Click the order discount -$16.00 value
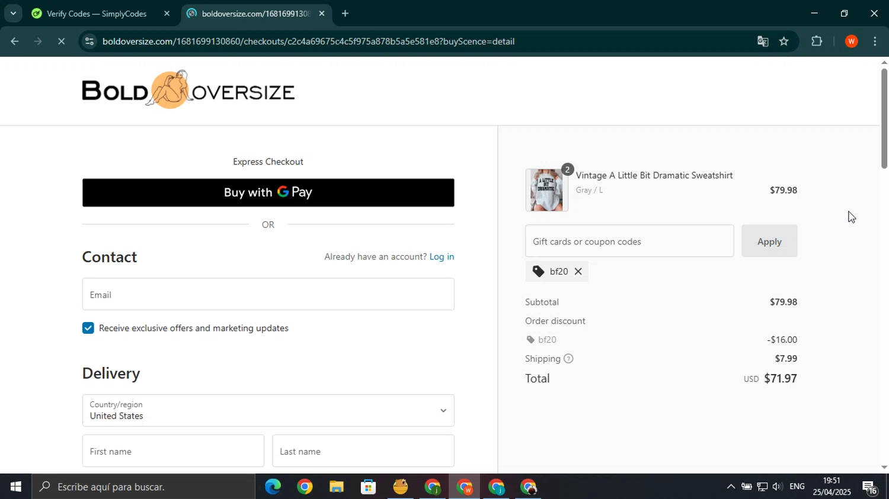Screen dimensions: 889x499 (x=782, y=340)
